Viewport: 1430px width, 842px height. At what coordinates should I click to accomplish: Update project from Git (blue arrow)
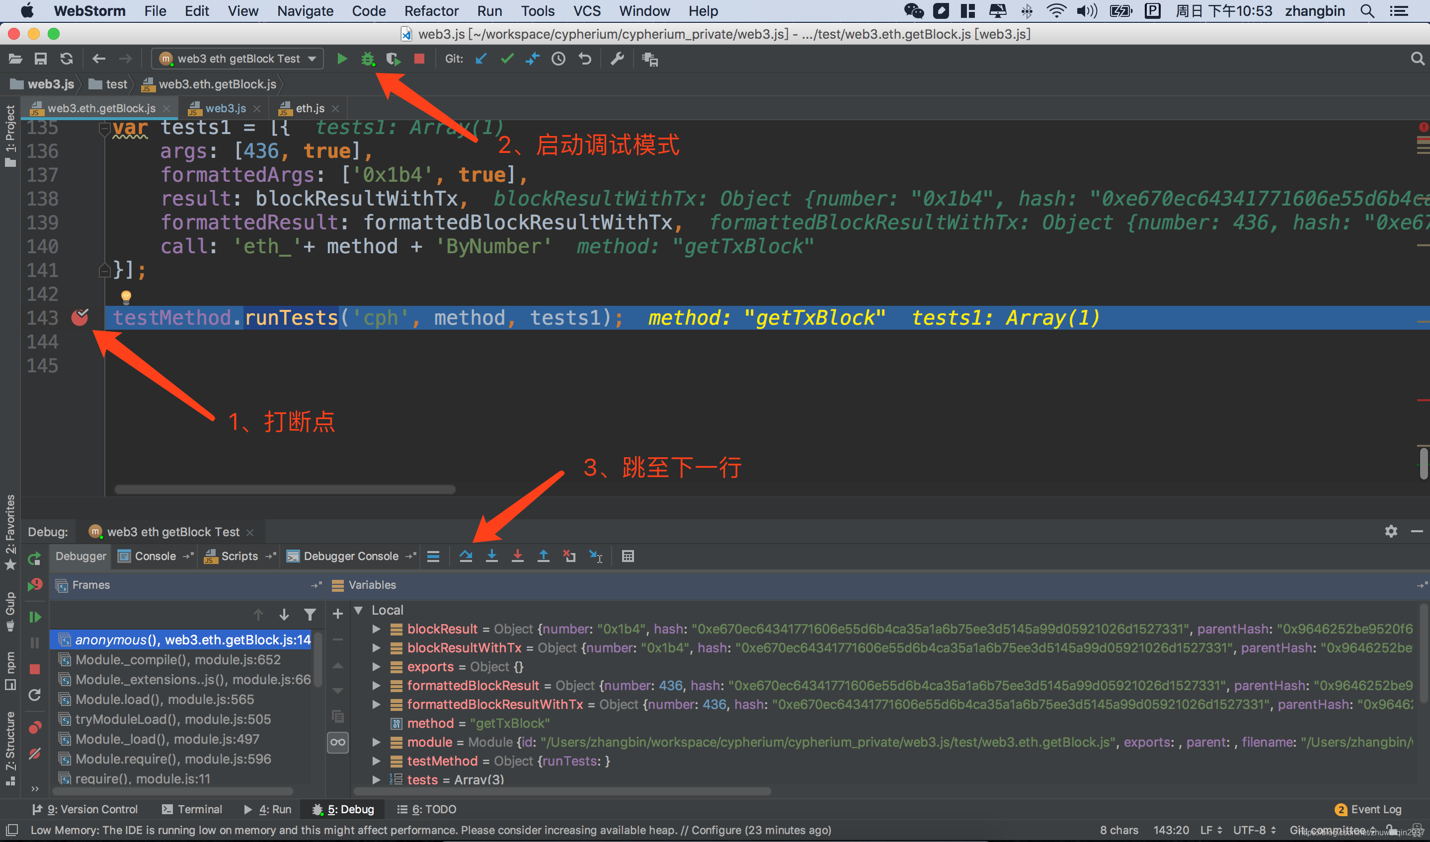click(481, 59)
